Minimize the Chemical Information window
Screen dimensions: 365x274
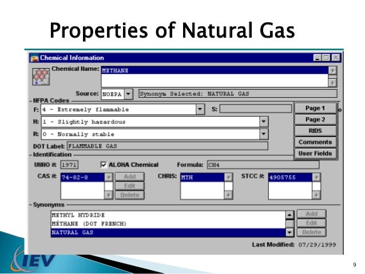click(318, 58)
